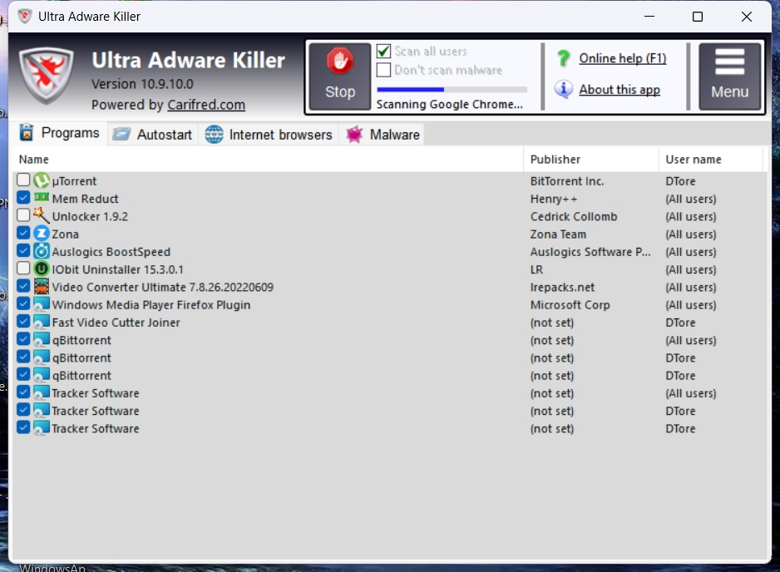Uncheck the Zona checkbox
780x572 pixels.
(x=23, y=233)
